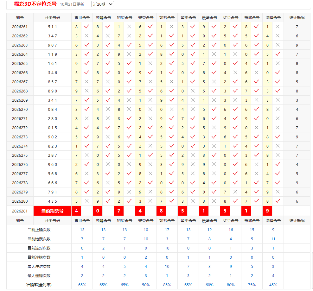This screenshot has width=313, height=291.
Task: Click the red 当前期杀号 label cell
Action: 52,211
